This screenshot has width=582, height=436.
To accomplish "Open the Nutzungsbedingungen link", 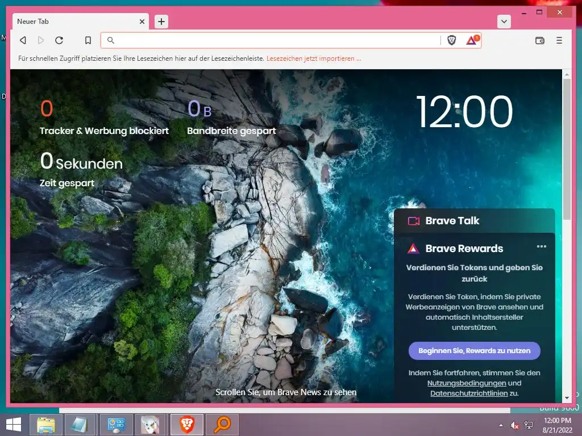I will coord(467,383).
